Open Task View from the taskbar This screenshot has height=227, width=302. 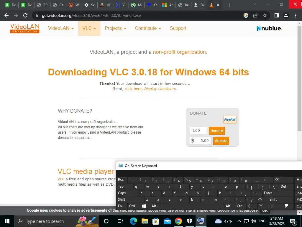(120, 221)
